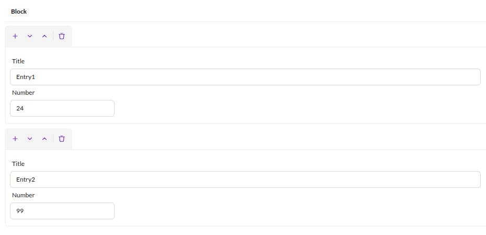Image resolution: width=486 pixels, height=235 pixels.
Task: Delete the Entry2 block with trash icon
Action: pyautogui.click(x=62, y=139)
